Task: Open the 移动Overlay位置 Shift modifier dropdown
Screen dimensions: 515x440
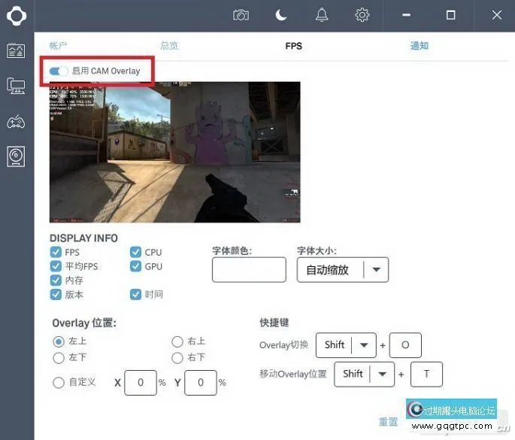Action: (x=383, y=374)
